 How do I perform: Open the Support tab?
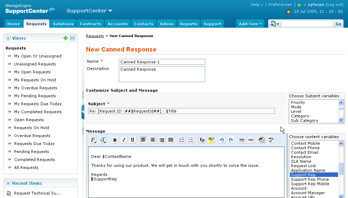tap(213, 24)
